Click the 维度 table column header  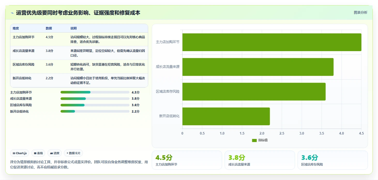click(x=16, y=28)
